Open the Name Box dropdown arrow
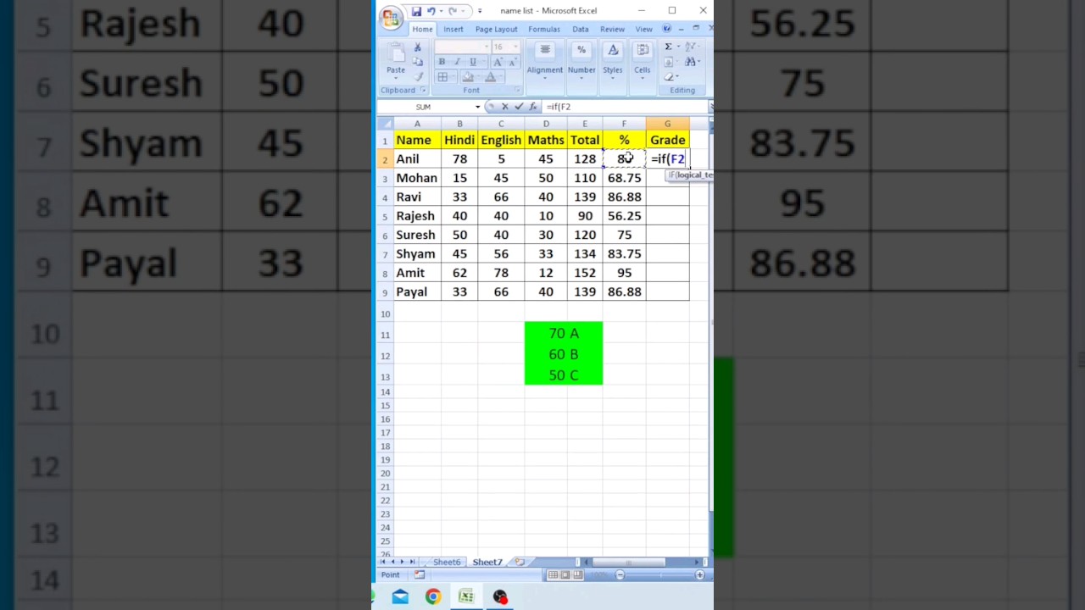 [477, 107]
